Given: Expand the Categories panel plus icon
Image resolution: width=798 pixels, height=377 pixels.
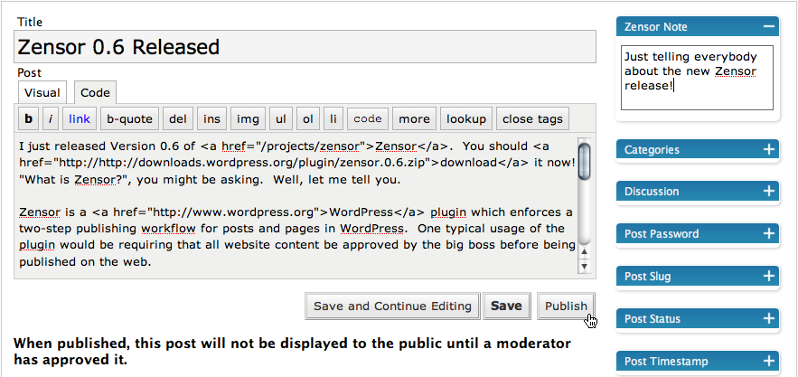Looking at the screenshot, I should click(768, 149).
